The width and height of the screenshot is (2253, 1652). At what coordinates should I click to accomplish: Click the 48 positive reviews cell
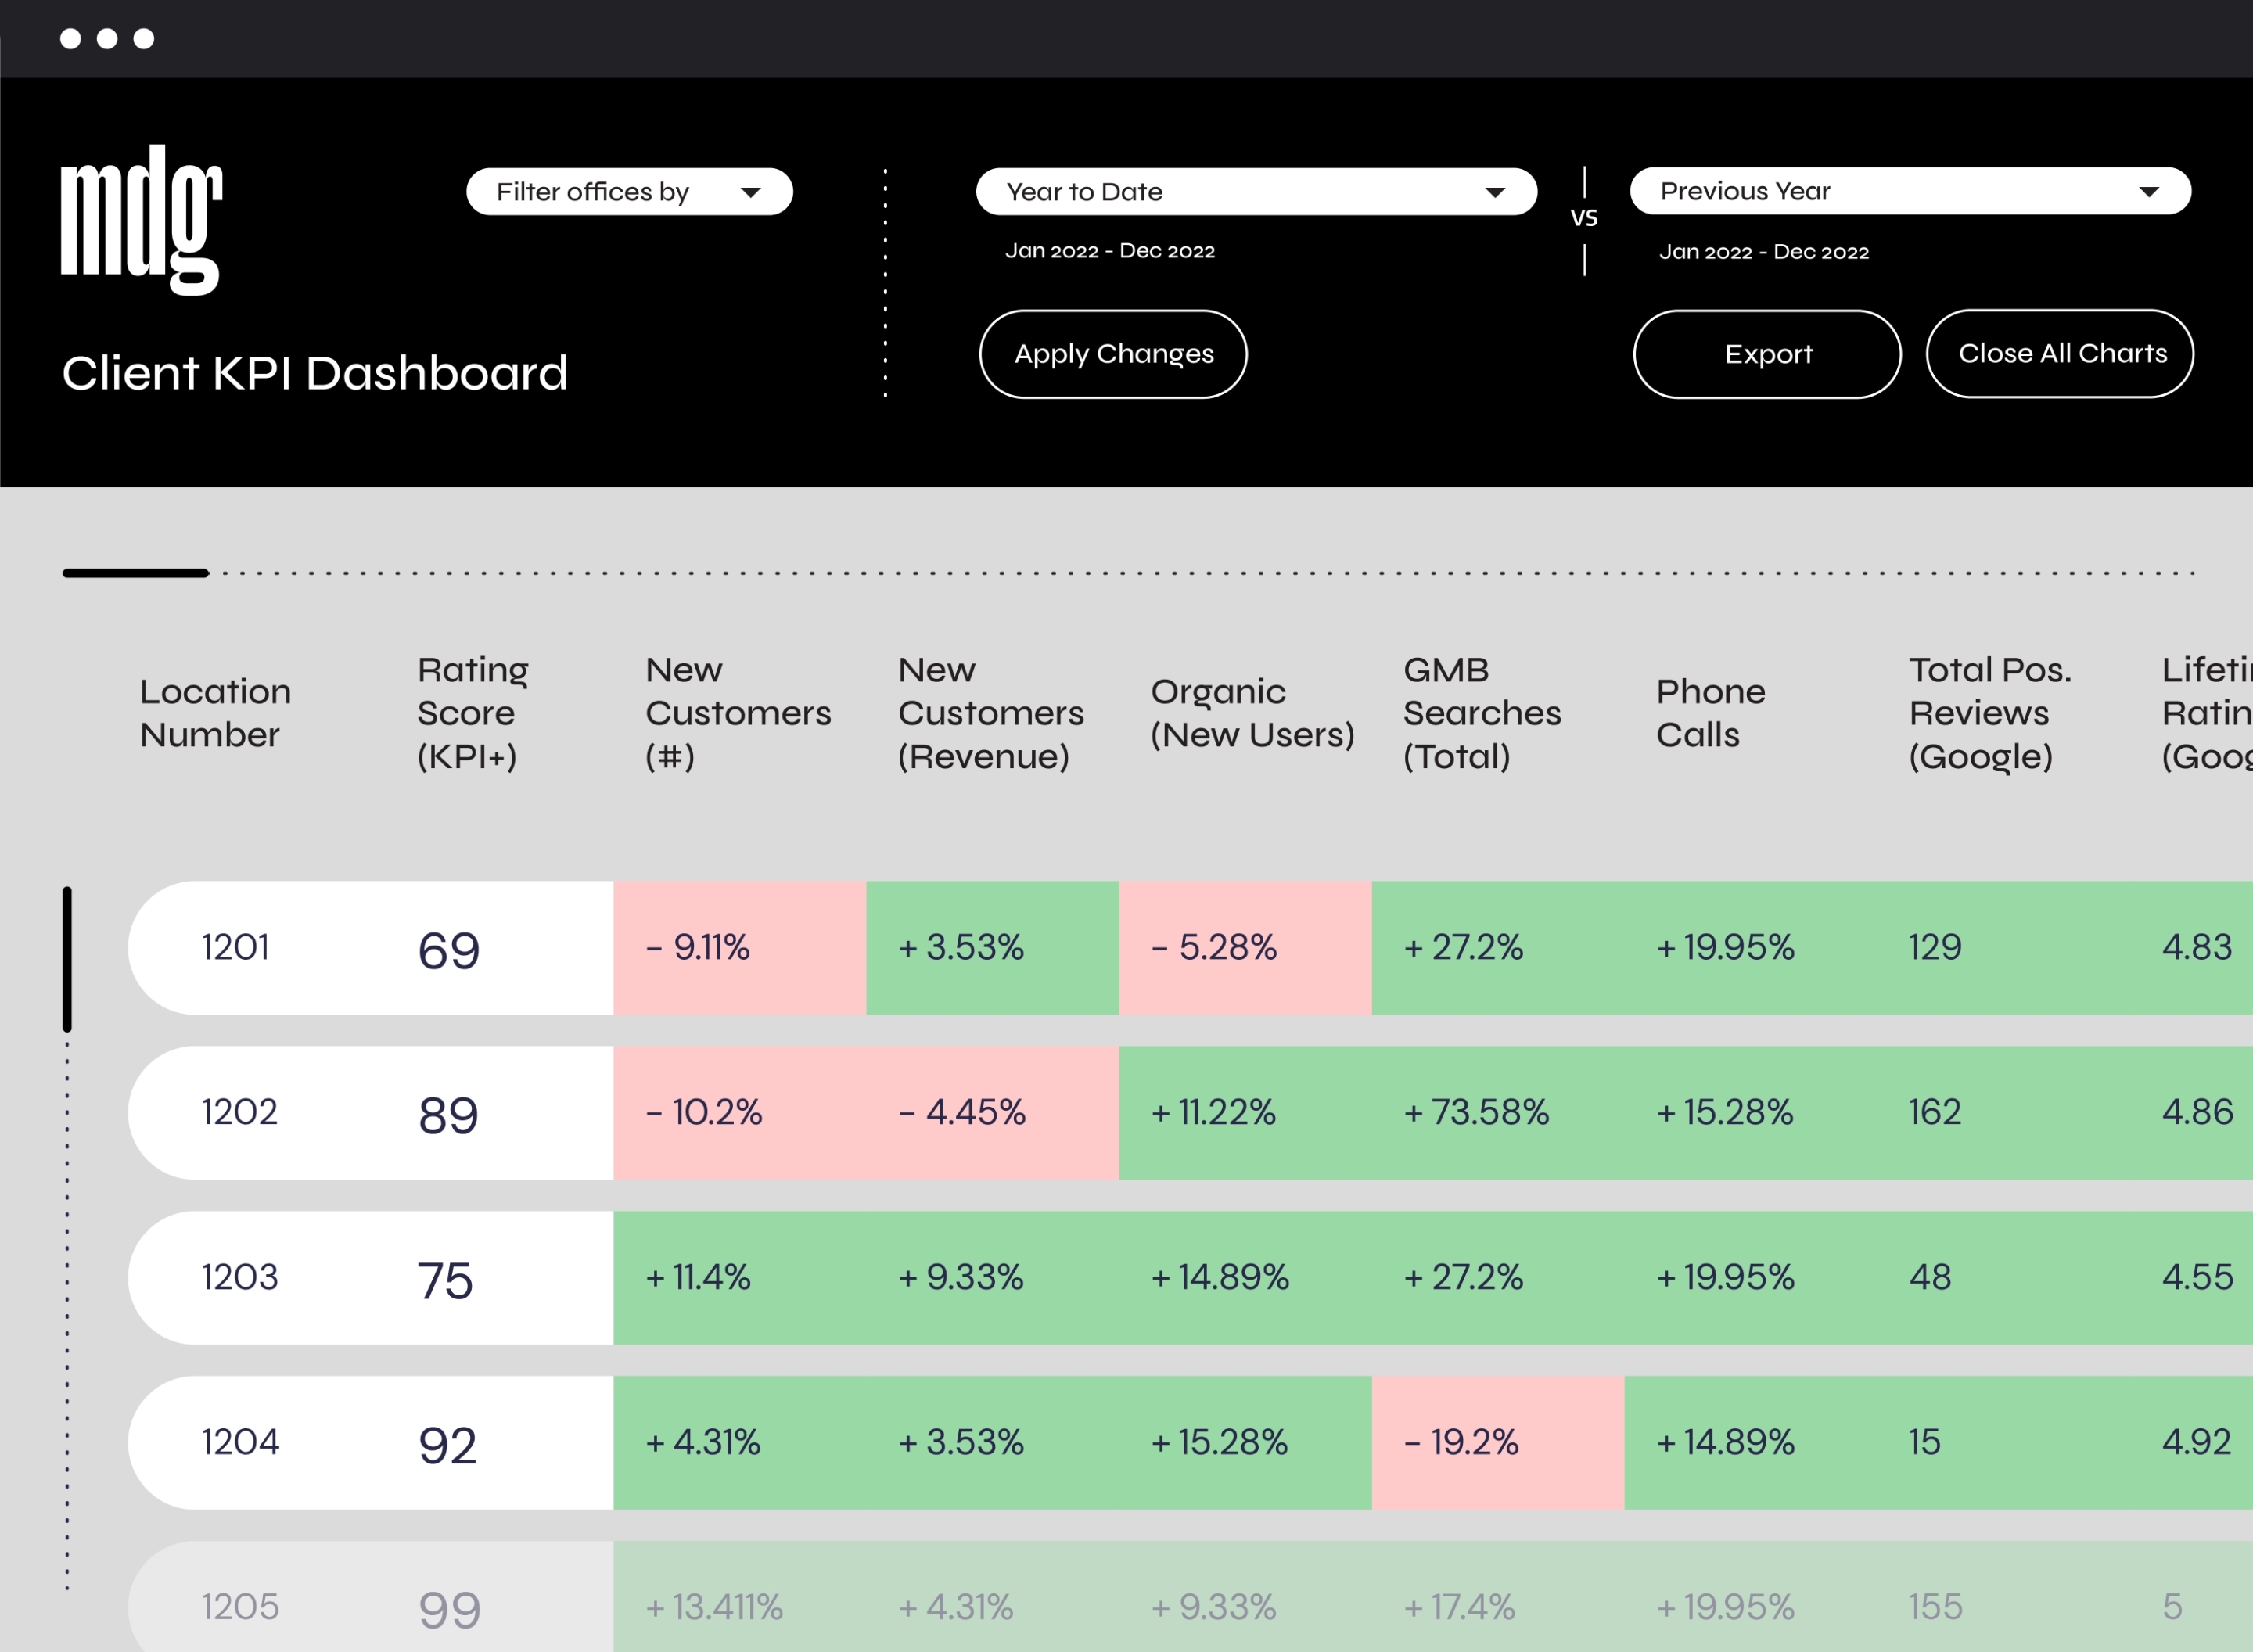click(2004, 1277)
